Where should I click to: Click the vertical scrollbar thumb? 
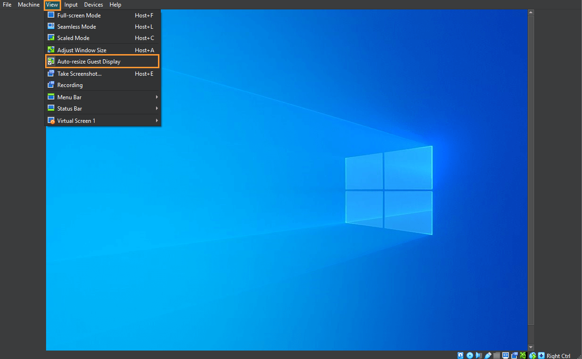[x=531, y=170]
